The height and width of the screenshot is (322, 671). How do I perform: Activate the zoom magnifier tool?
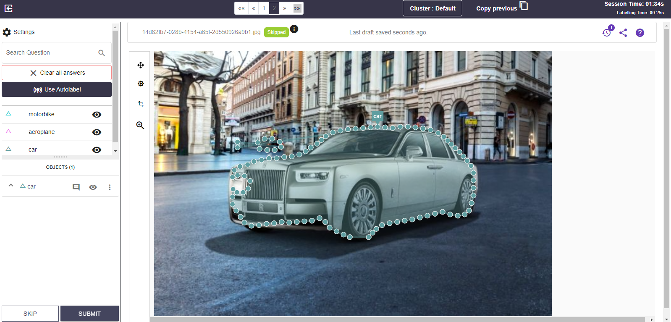[x=140, y=125]
